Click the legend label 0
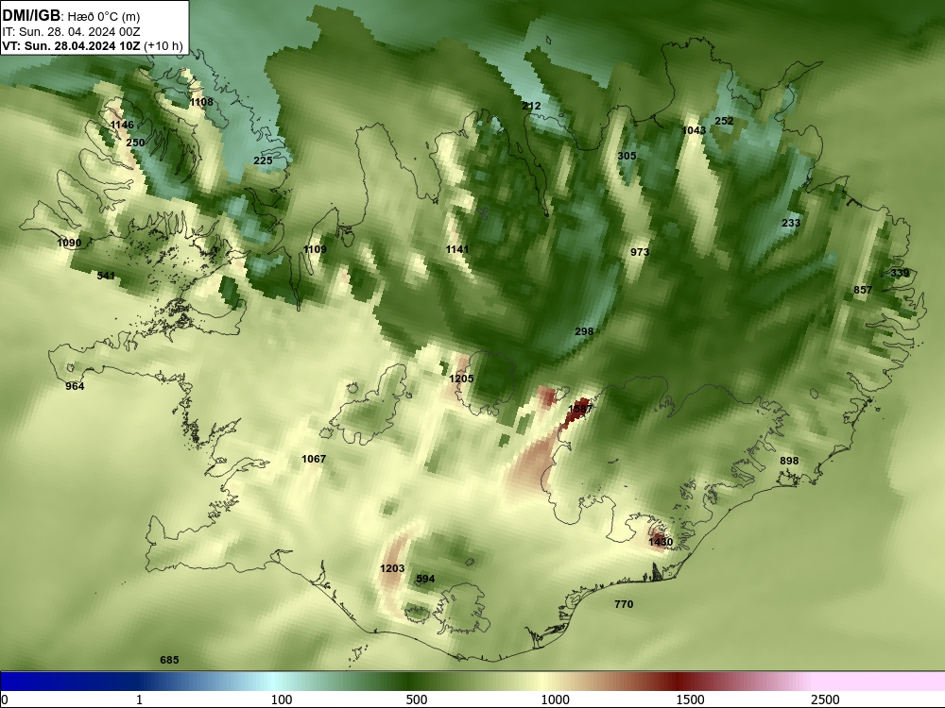The image size is (945, 708). click(x=5, y=700)
